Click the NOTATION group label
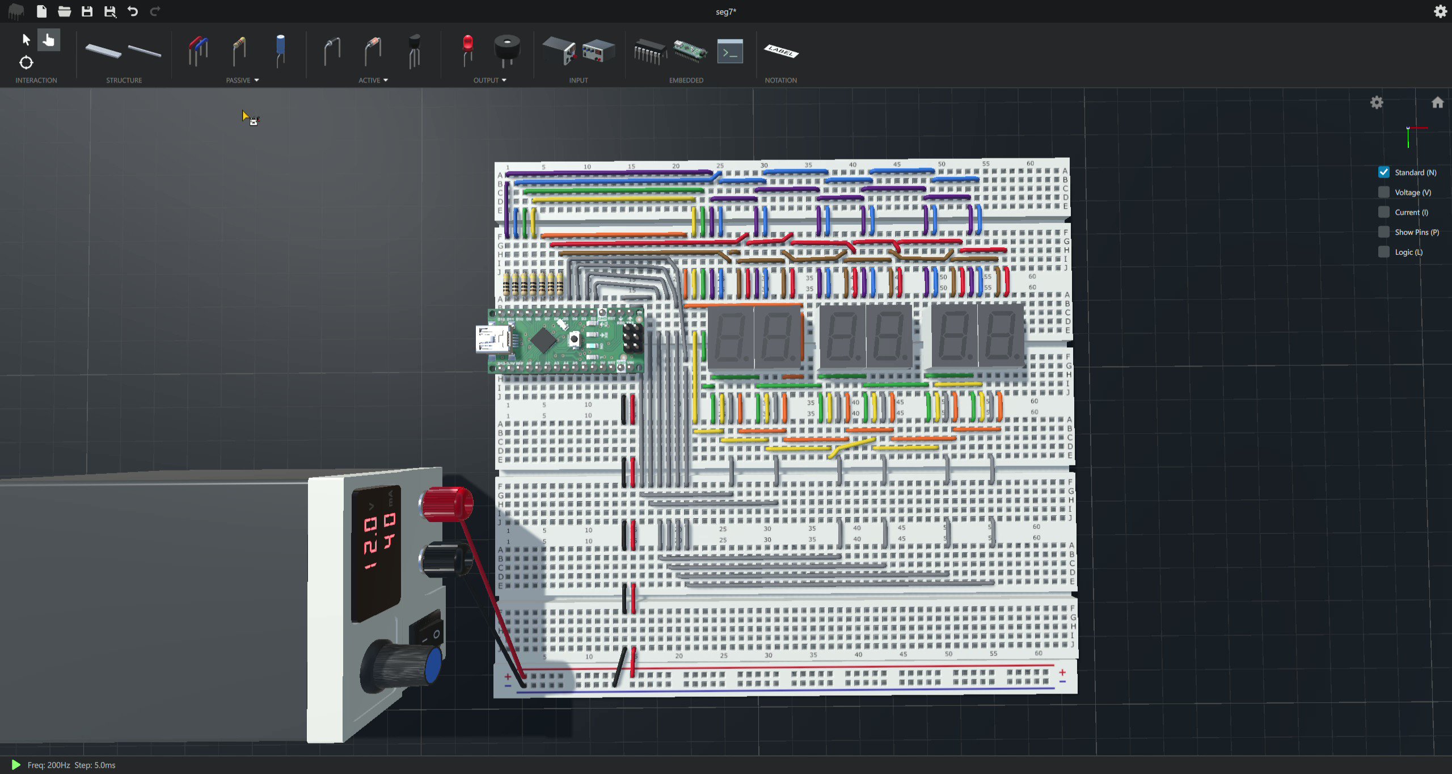Viewport: 1452px width, 774px height. click(781, 80)
